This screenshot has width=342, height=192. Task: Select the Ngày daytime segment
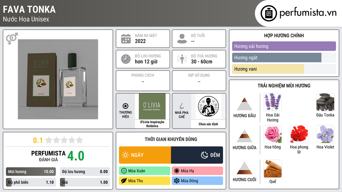point(145,155)
